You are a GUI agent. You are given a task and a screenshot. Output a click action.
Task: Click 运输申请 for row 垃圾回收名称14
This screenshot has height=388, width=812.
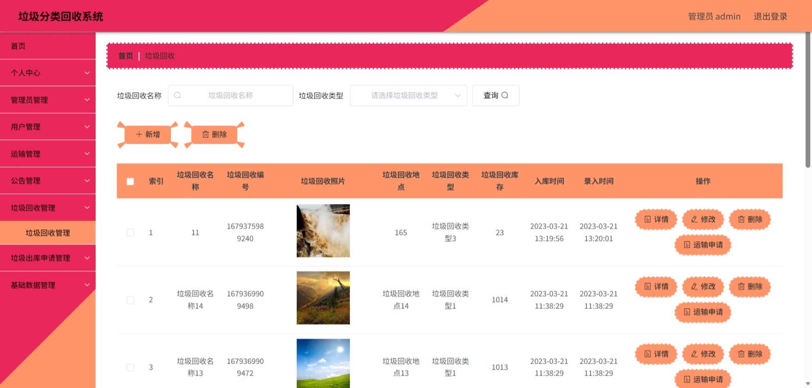pyautogui.click(x=703, y=312)
